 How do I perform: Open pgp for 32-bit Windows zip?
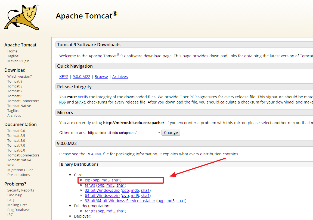click(125, 190)
